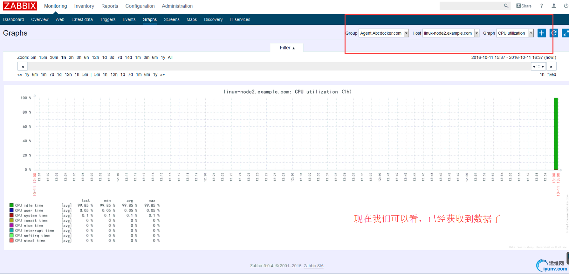569x274 pixels.
Task: Click the ZABBIX logo
Action: 20,6
